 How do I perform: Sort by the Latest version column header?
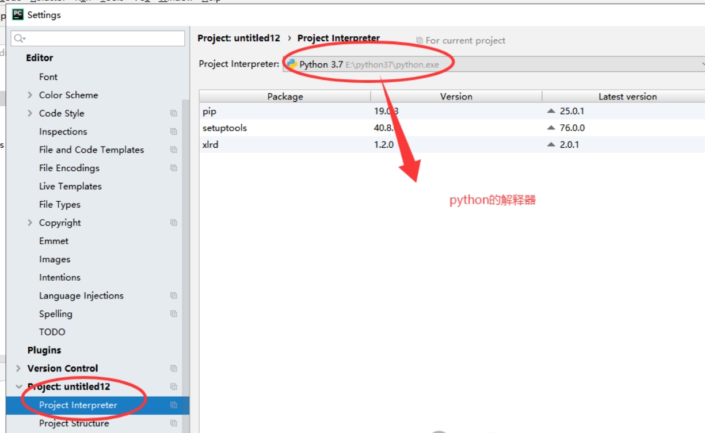(624, 97)
